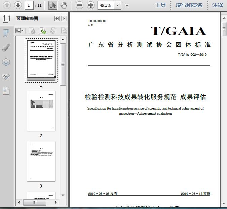Expand the thumbnails panel with right-arrow button
This screenshot has width=227, height=209.
click(x=64, y=19)
